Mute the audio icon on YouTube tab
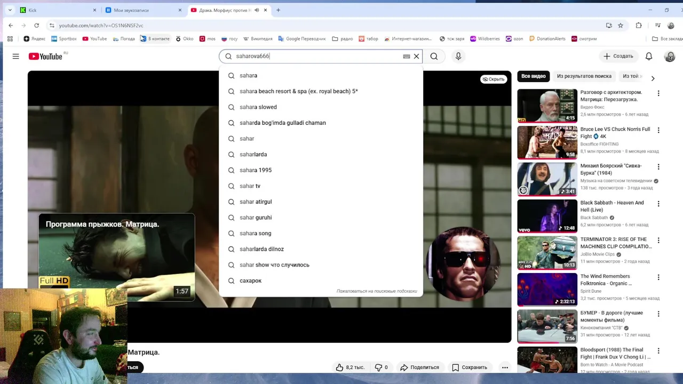 pyautogui.click(x=257, y=10)
